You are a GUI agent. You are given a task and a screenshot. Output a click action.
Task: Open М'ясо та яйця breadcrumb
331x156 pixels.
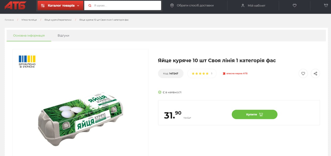pyautogui.click(x=29, y=20)
